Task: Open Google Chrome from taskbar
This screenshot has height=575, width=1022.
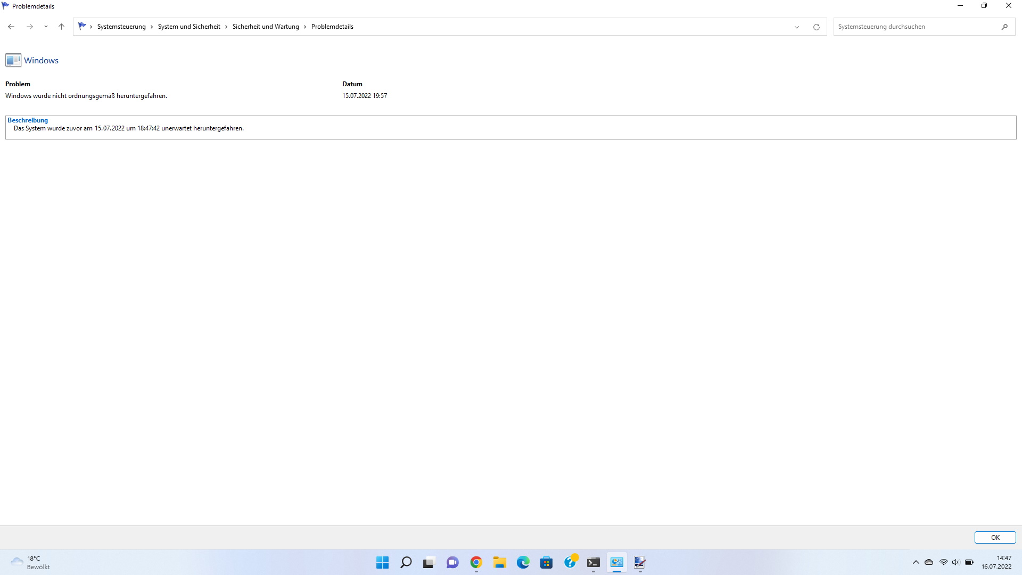Action: click(x=476, y=563)
